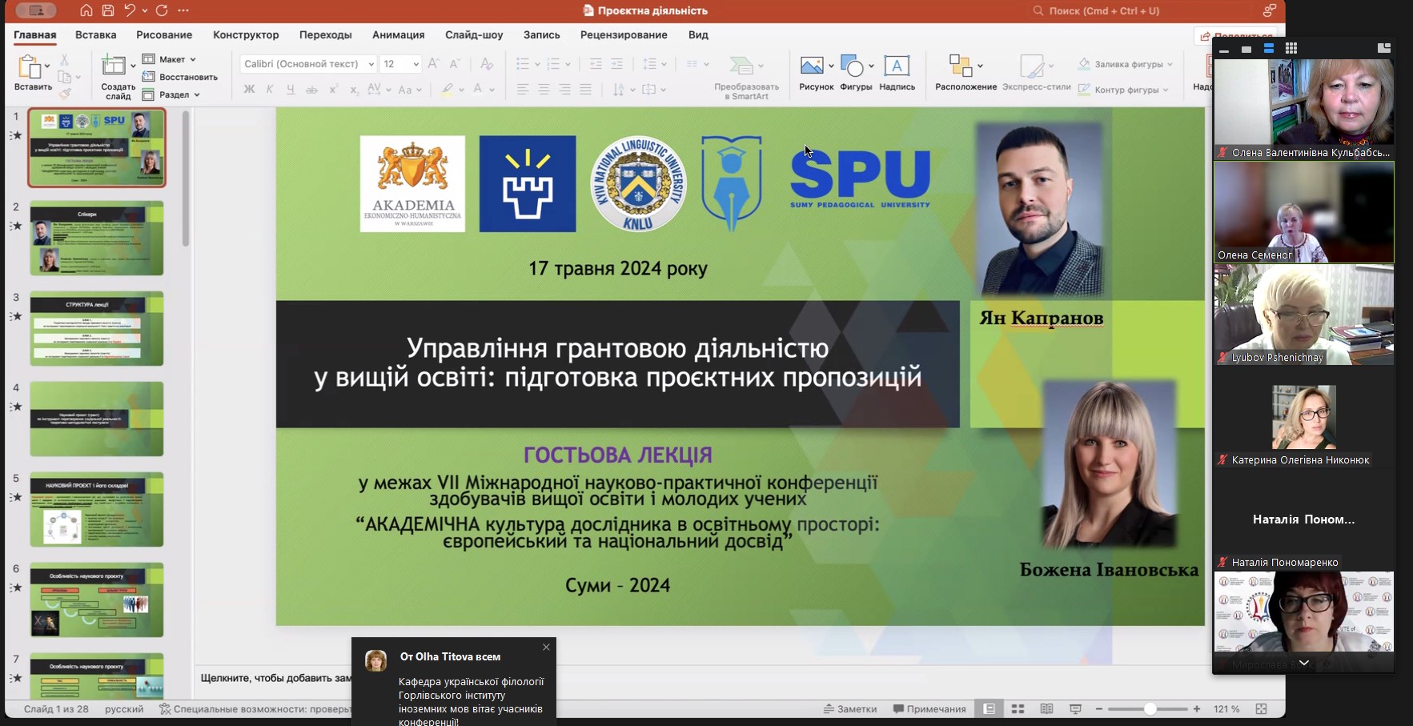Decrease font size with small A icon
This screenshot has width=1413, height=726.
pyautogui.click(x=454, y=64)
